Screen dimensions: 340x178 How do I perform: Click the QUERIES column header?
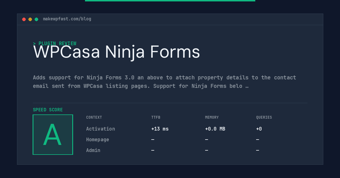click(264, 118)
